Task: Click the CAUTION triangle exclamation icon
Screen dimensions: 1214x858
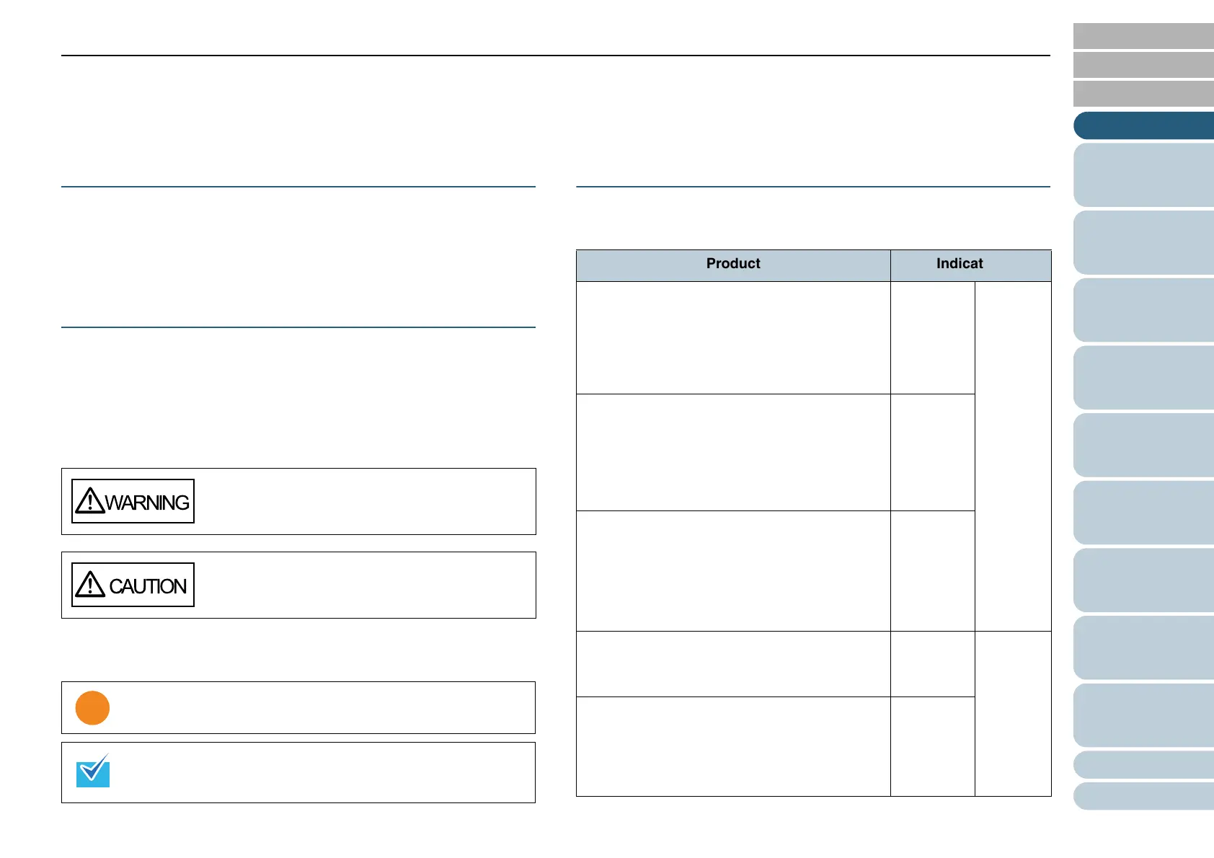Action: click(90, 584)
